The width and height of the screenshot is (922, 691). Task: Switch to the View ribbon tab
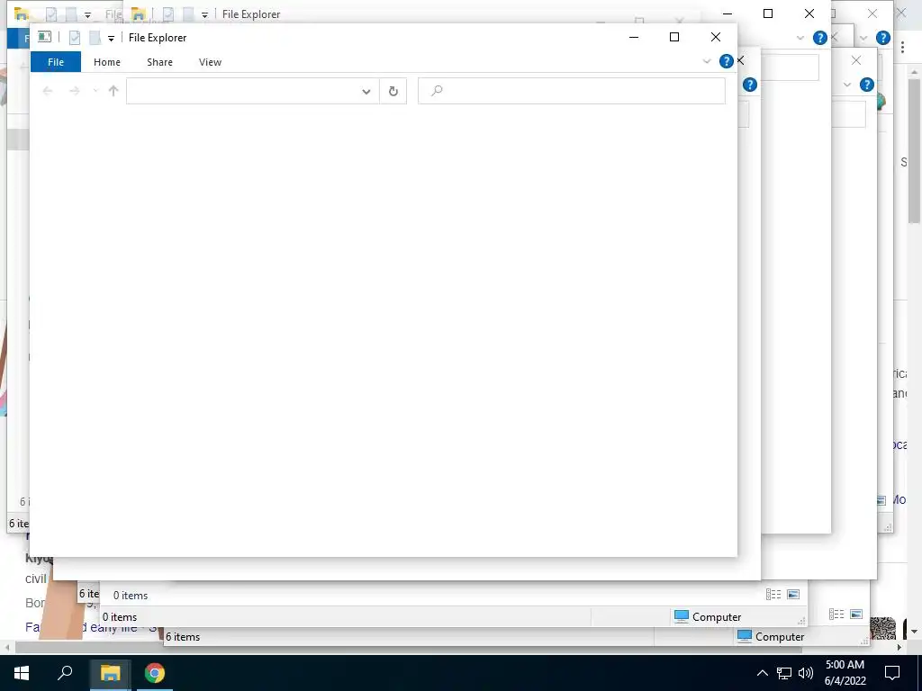tap(210, 62)
